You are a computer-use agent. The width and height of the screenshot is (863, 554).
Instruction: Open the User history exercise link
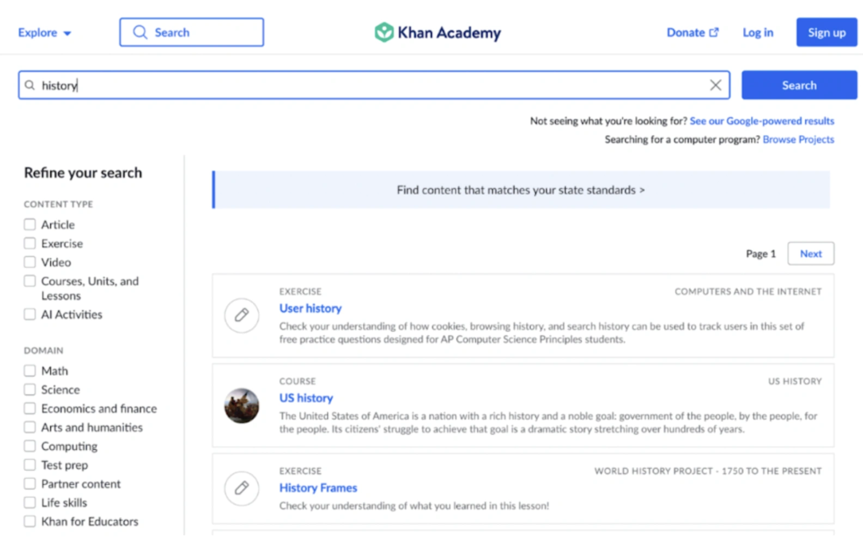(311, 309)
